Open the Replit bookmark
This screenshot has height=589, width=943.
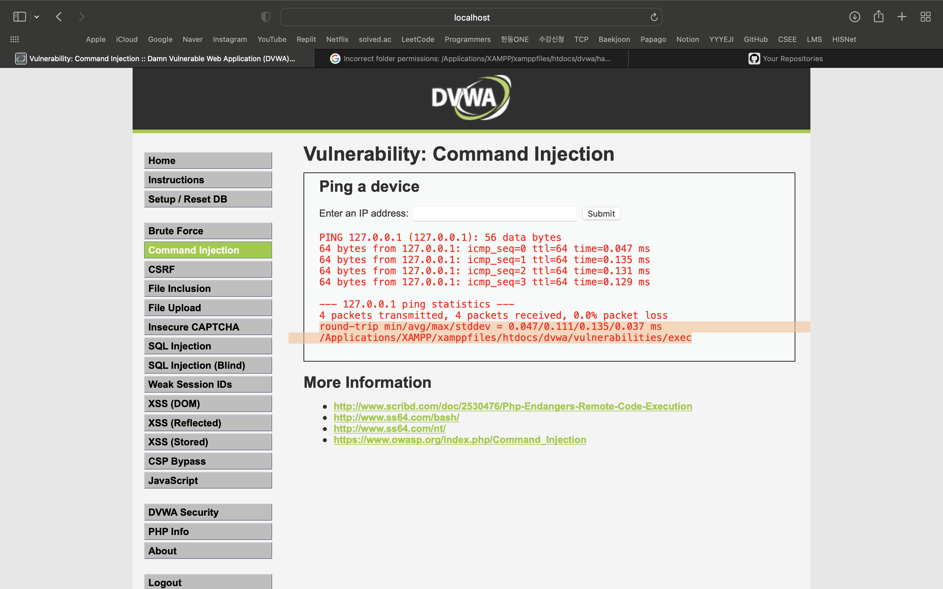pos(306,39)
